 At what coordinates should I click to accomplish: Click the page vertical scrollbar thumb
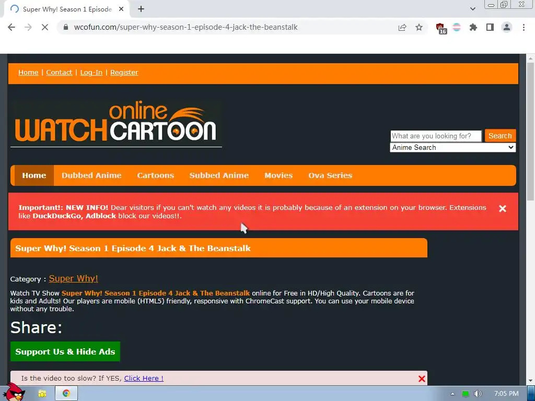pyautogui.click(x=531, y=131)
